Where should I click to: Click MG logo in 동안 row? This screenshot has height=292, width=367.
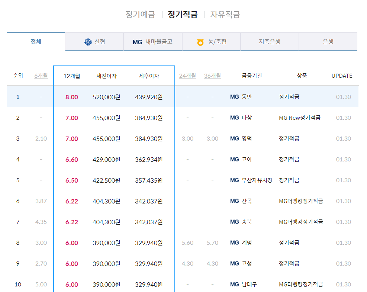pyautogui.click(x=235, y=97)
